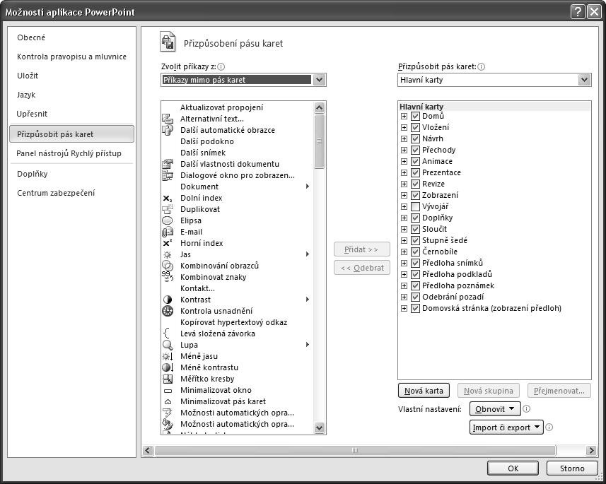Open Kontrola pravopisu a mluvnice category

(71, 57)
